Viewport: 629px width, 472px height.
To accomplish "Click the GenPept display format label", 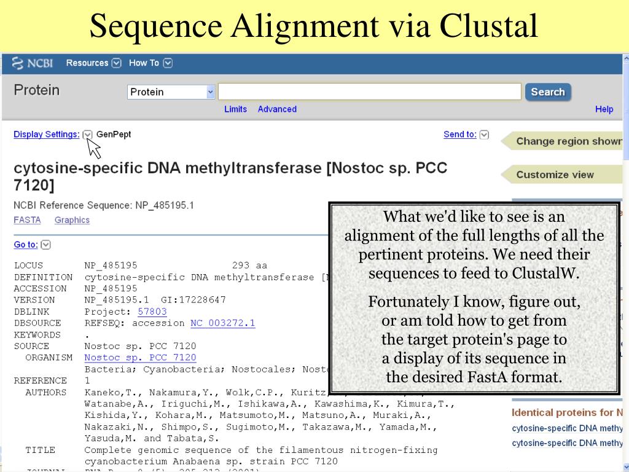I will (114, 135).
